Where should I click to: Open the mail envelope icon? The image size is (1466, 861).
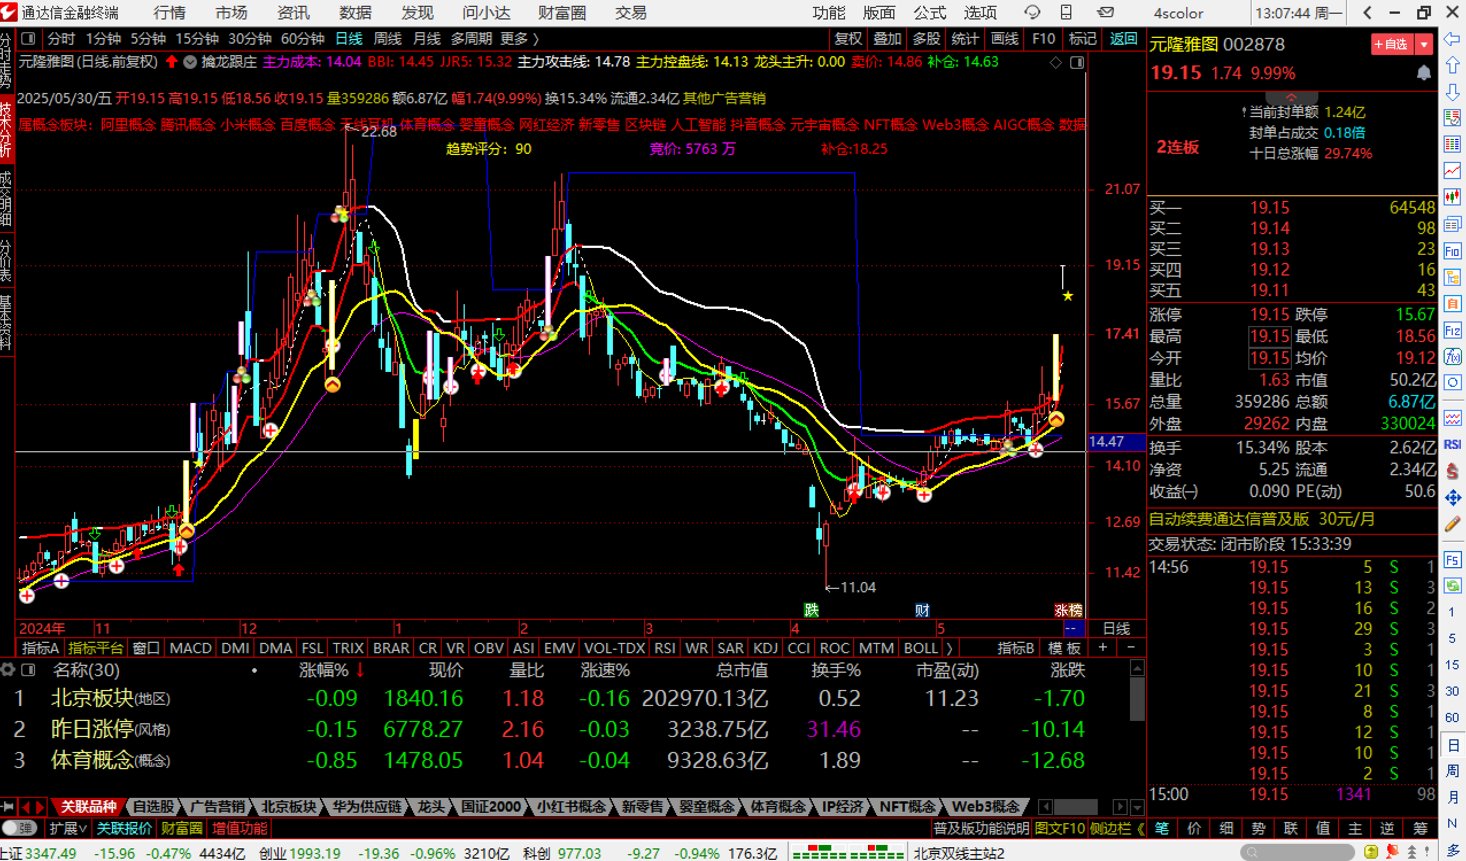pyautogui.click(x=1105, y=12)
